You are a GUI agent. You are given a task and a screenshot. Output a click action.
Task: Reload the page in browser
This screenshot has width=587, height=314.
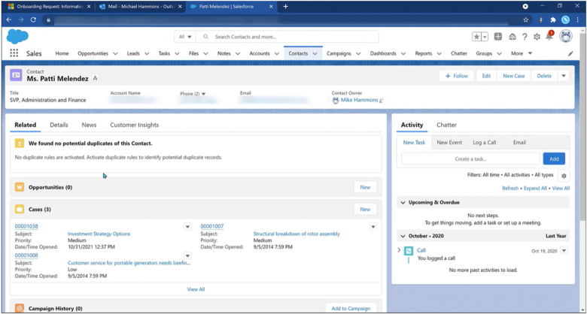tap(33, 20)
